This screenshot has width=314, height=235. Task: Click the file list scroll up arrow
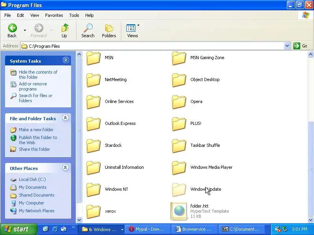pos(310,54)
